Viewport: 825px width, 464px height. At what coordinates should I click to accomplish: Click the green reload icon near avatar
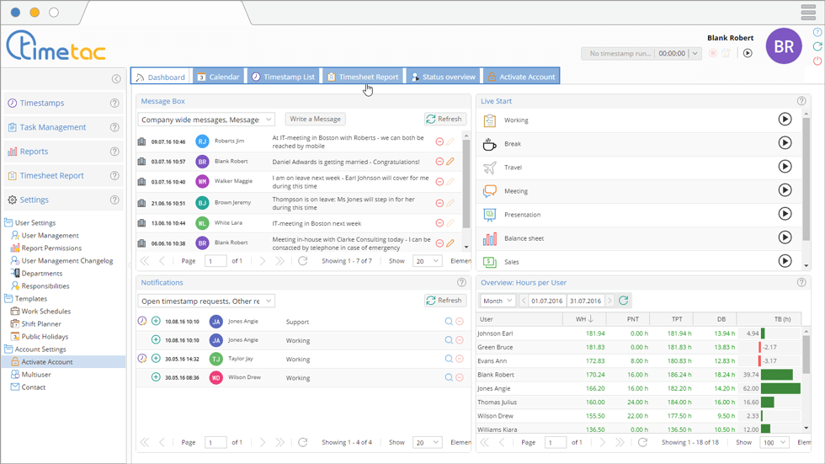[817, 46]
